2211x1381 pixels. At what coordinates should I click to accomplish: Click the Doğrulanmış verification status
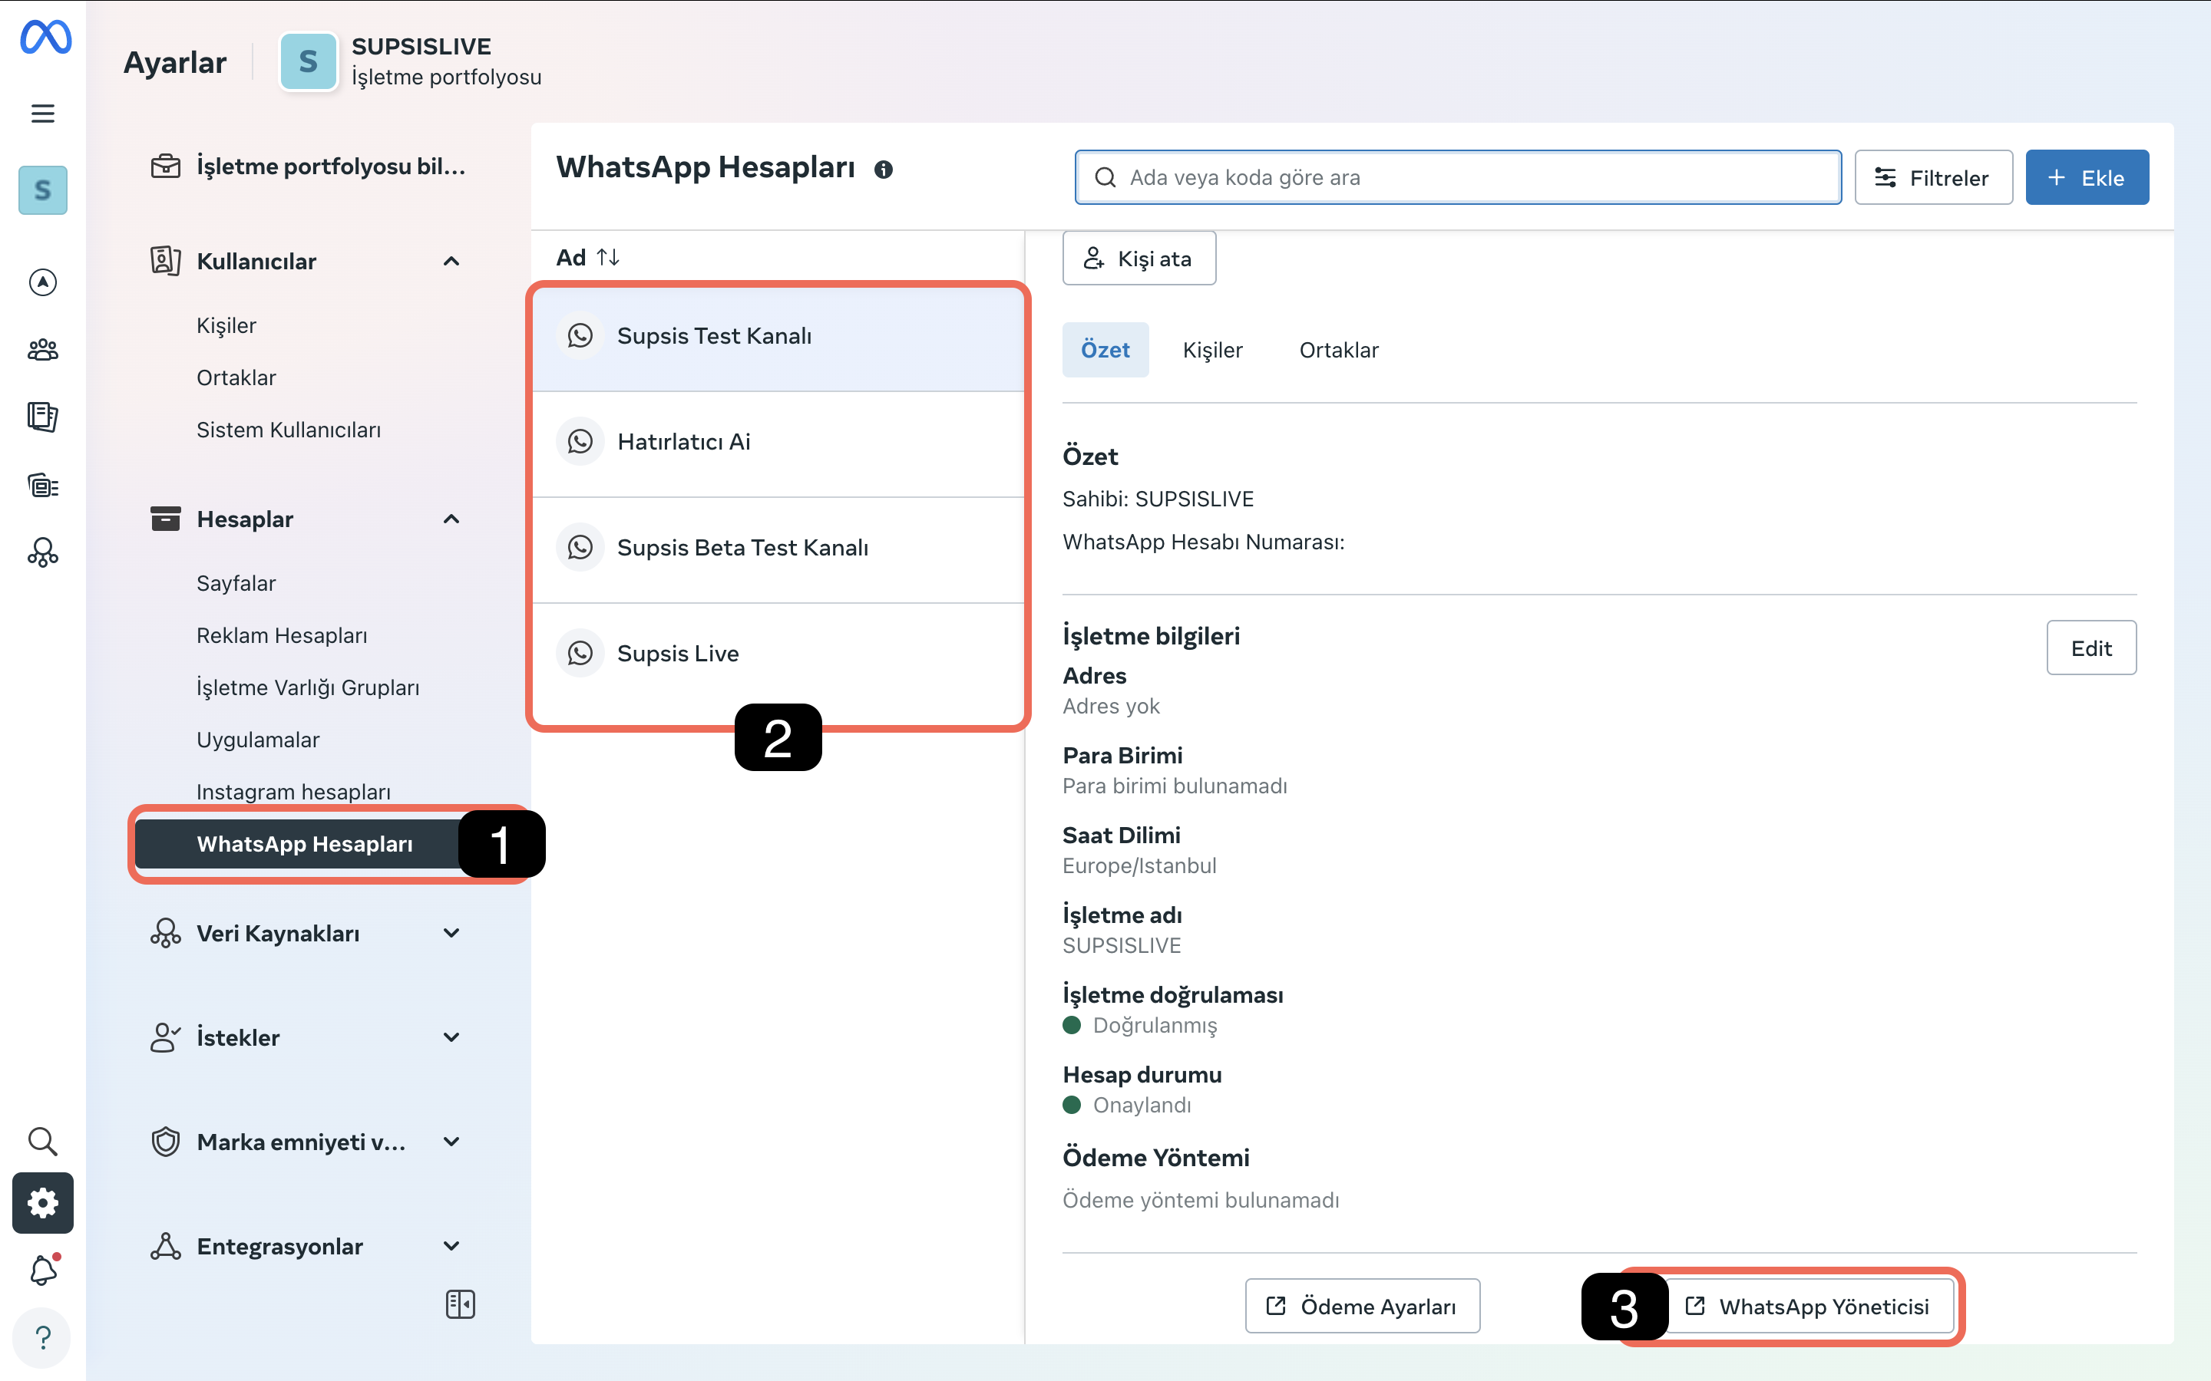[x=1155, y=1025]
